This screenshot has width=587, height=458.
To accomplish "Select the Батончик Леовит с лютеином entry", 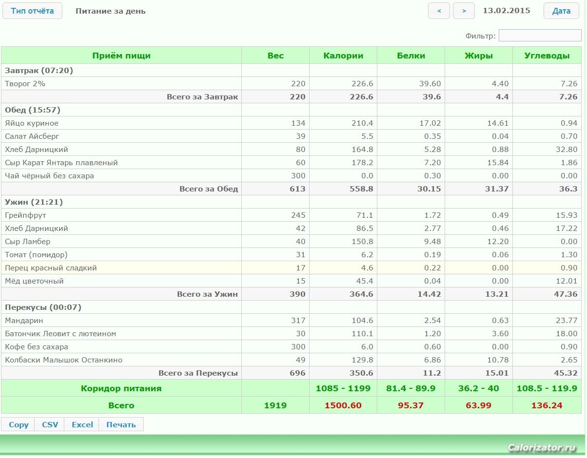I will click(60, 334).
